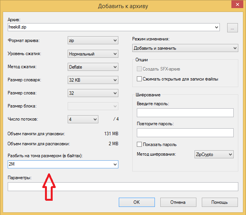
Task: Enable compress files open for writing checkbox
Action: (x=140, y=79)
